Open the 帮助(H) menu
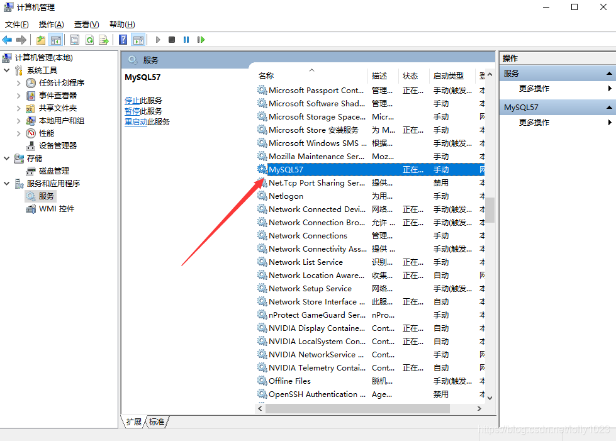 [122, 25]
